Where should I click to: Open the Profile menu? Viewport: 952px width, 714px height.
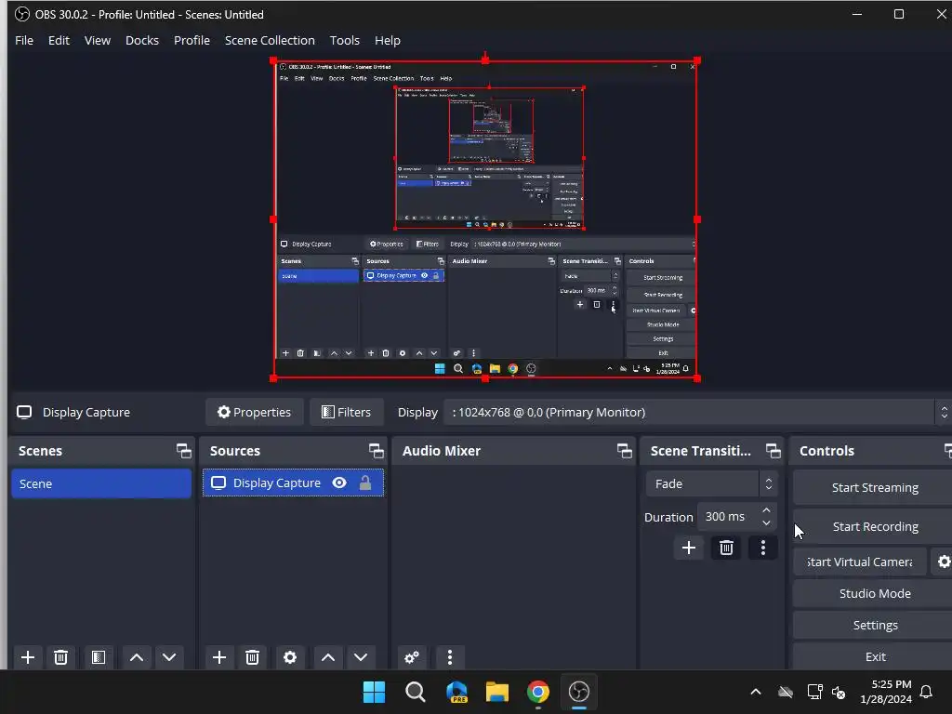pyautogui.click(x=192, y=41)
